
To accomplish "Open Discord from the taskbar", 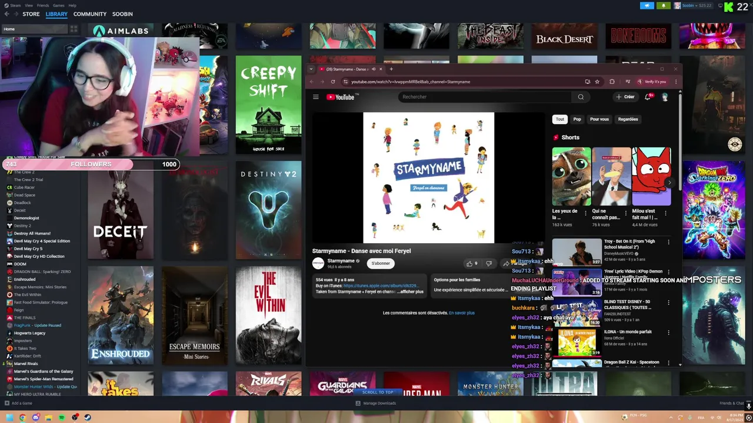I will pyautogui.click(x=35, y=418).
